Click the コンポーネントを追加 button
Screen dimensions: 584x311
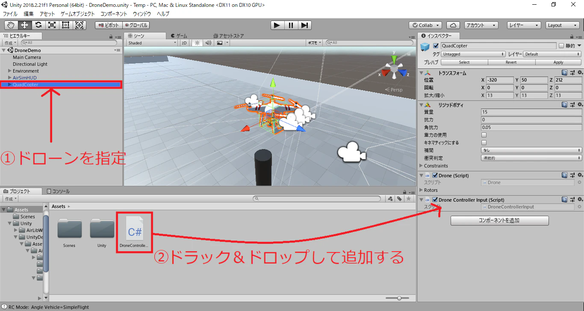(x=499, y=220)
